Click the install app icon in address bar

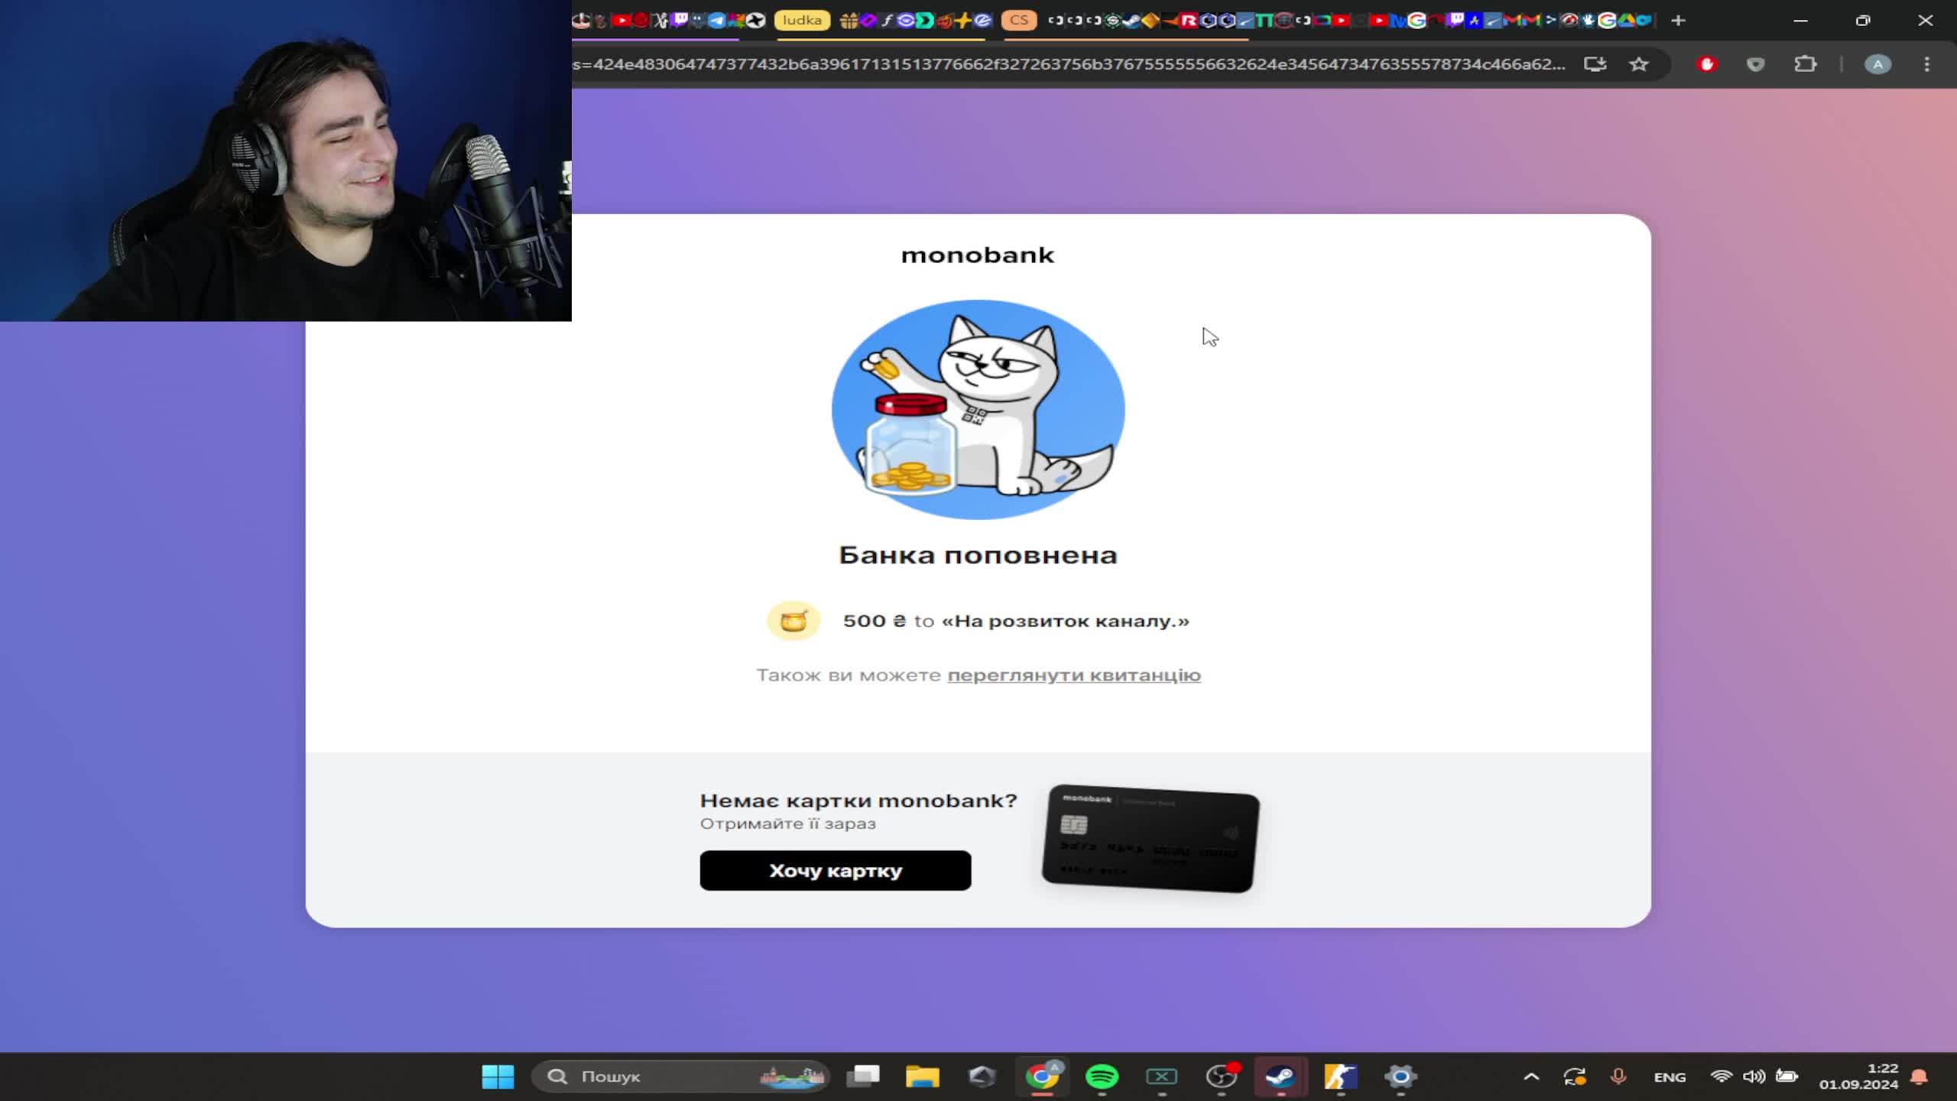coord(1595,64)
